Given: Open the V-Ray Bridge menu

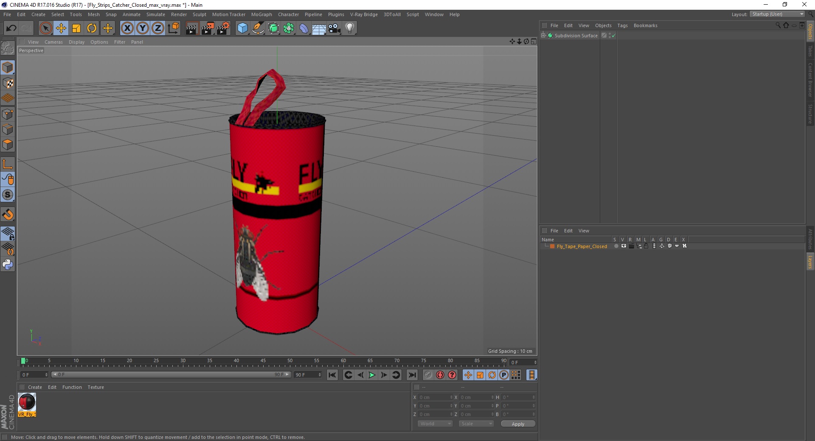Looking at the screenshot, I should click(364, 14).
